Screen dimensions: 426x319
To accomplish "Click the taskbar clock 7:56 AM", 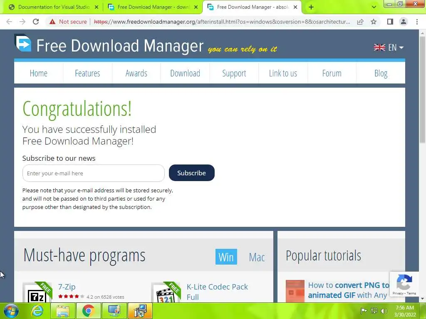I will [x=405, y=308].
